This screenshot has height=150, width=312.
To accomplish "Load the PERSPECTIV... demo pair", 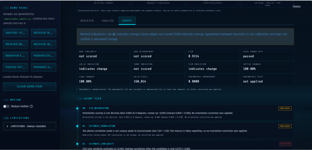I will [x=43, y=56].
